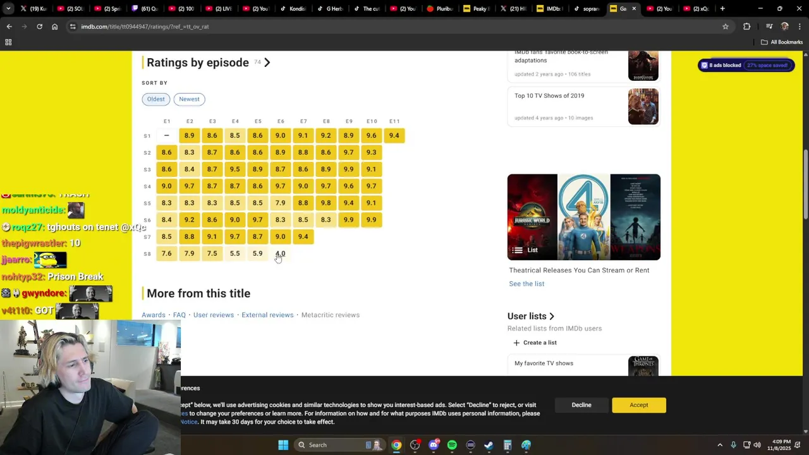Reload the IMDb page
This screenshot has height=455, width=809.
39,27
